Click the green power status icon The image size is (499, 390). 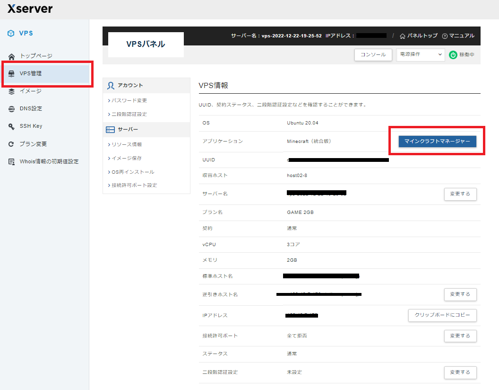453,55
